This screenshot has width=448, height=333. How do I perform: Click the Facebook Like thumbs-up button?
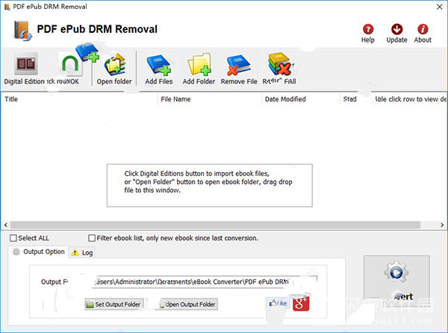point(278,303)
